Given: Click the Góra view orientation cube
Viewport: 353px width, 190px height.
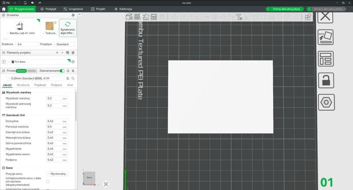Looking at the screenshot, I should tap(90, 178).
